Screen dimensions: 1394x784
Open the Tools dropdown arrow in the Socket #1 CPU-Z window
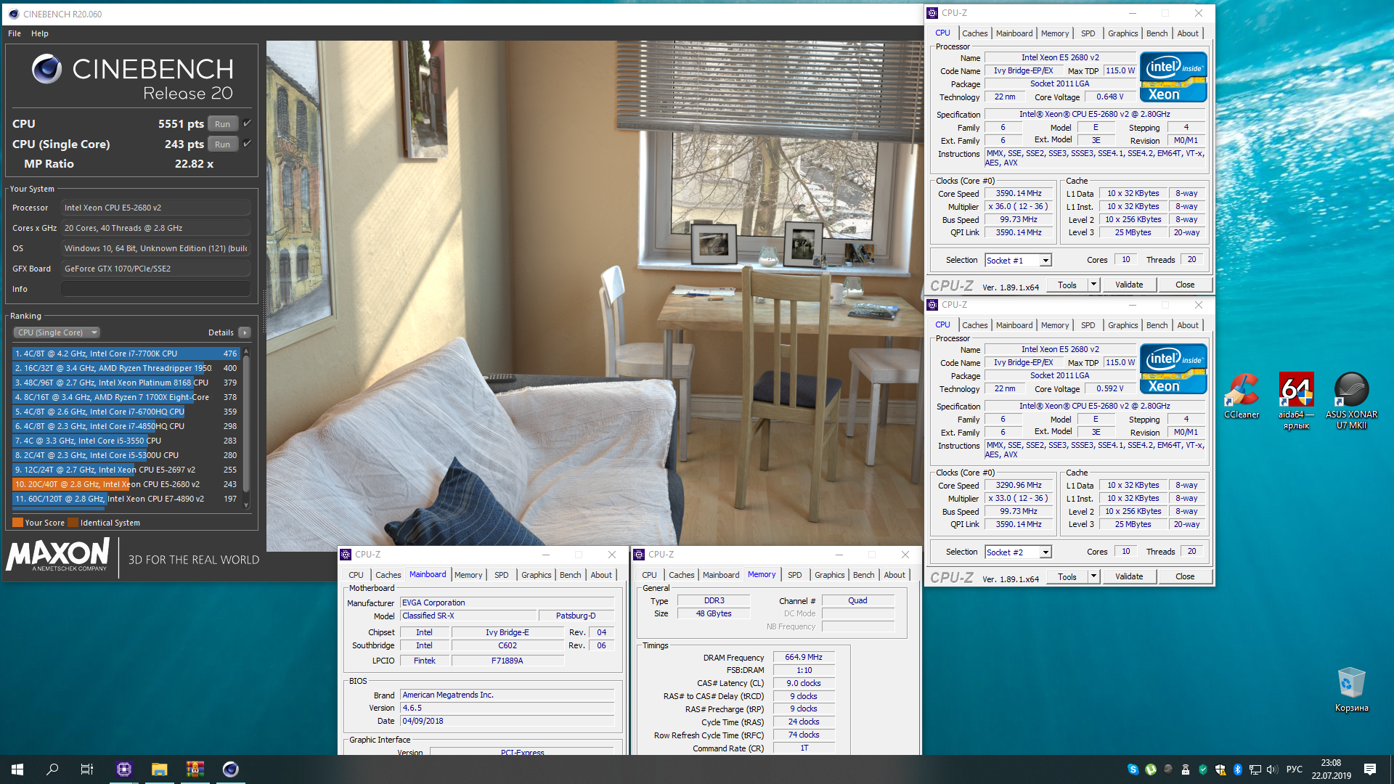click(x=1093, y=285)
